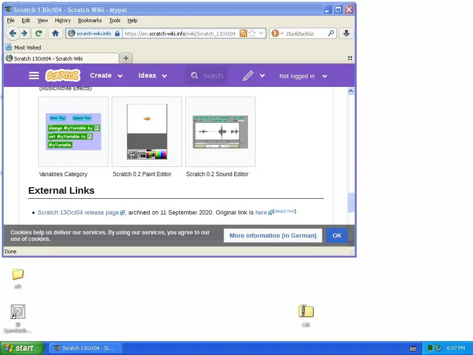Image resolution: width=473 pixels, height=355 pixels.
Task: Reload the current page
Action: (38, 33)
